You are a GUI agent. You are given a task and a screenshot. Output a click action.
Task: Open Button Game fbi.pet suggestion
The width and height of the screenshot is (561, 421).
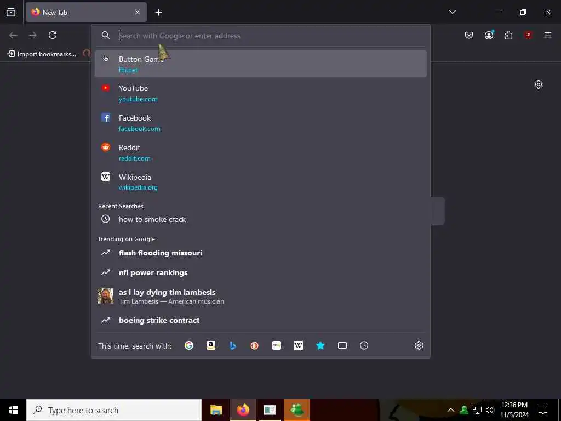point(261,64)
